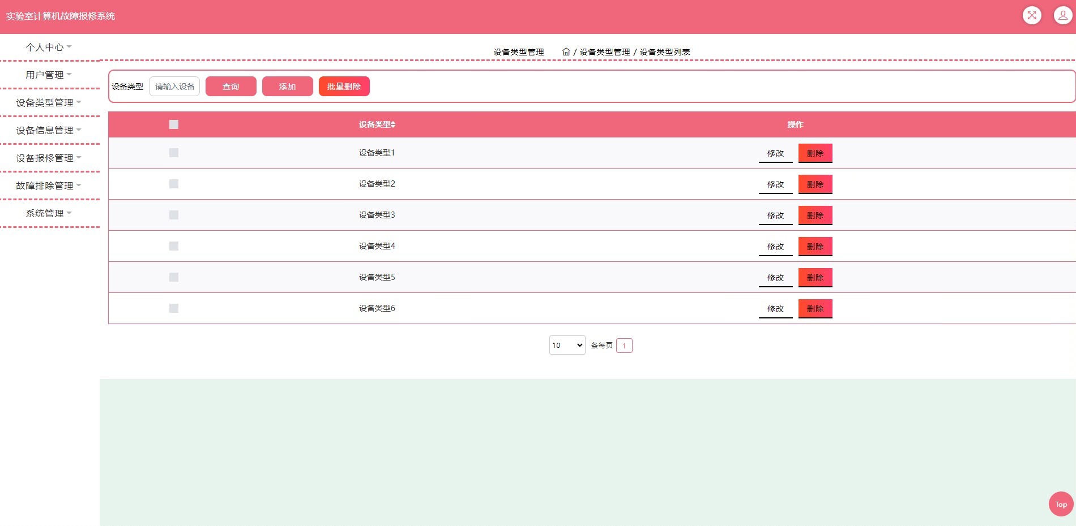The height and width of the screenshot is (526, 1076).
Task: Select the checkbox for 设备类型1 row
Action: coord(174,153)
